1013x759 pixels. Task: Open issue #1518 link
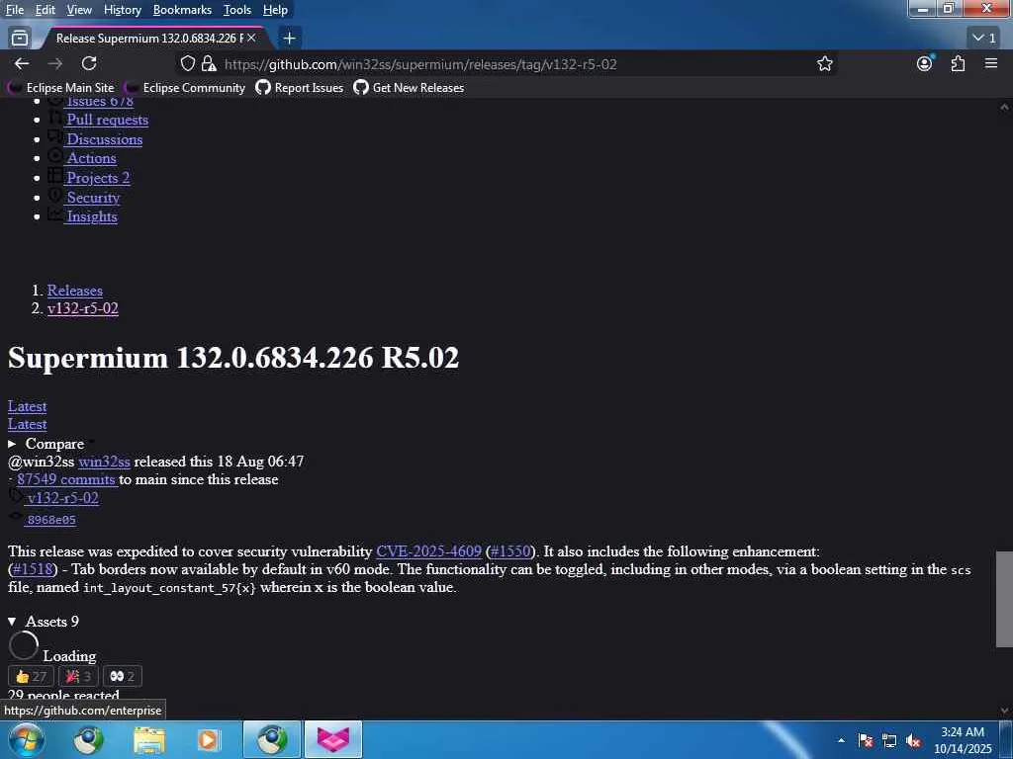click(33, 569)
